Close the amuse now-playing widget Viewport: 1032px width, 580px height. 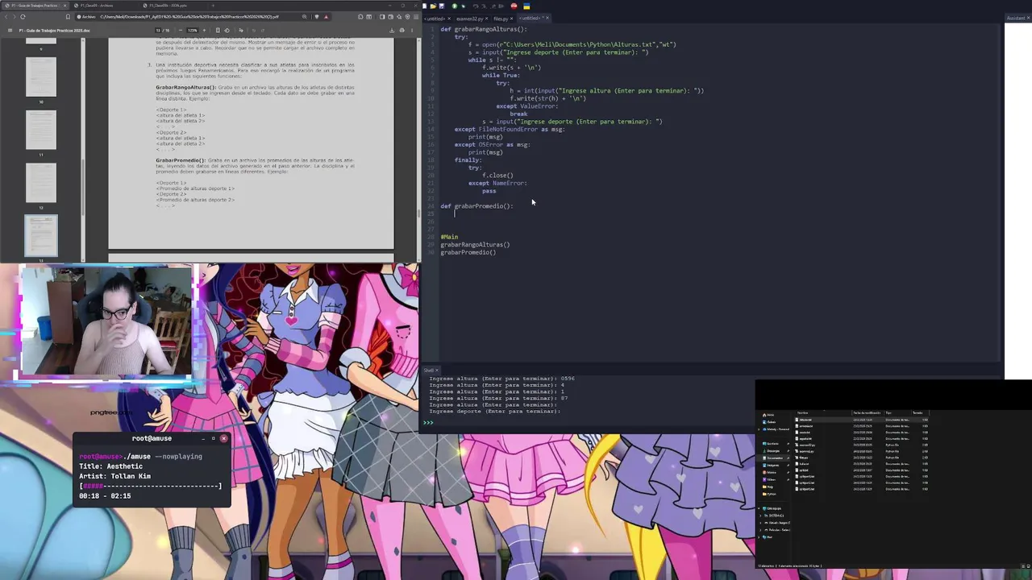223,438
